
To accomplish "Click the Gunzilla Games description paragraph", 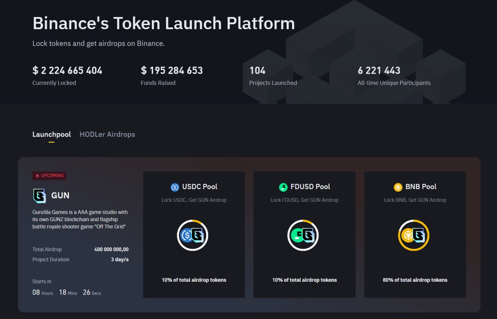I will tap(80, 219).
